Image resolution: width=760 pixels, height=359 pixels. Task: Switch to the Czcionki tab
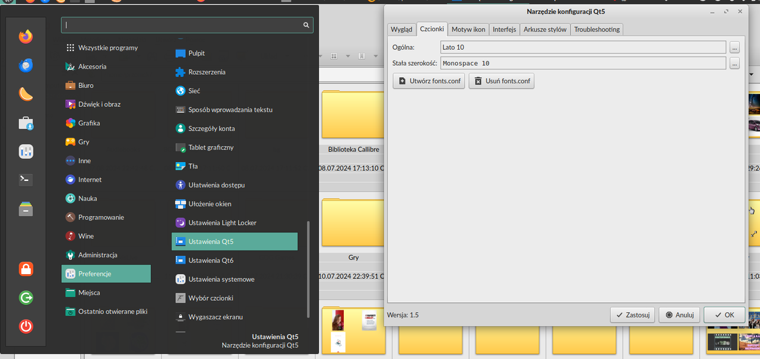coord(432,28)
